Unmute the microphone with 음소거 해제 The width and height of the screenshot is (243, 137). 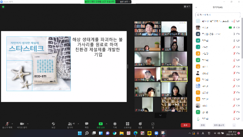7,125
